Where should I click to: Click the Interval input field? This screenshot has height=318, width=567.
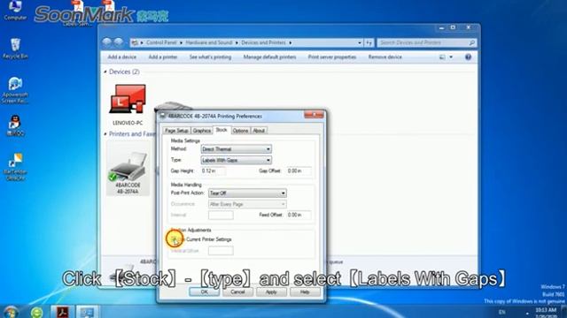point(221,215)
